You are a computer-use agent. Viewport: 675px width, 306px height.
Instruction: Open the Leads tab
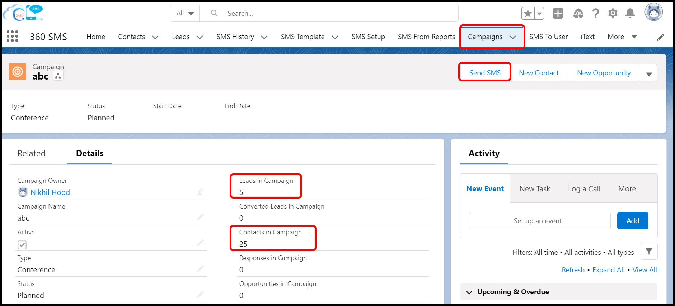pos(181,37)
